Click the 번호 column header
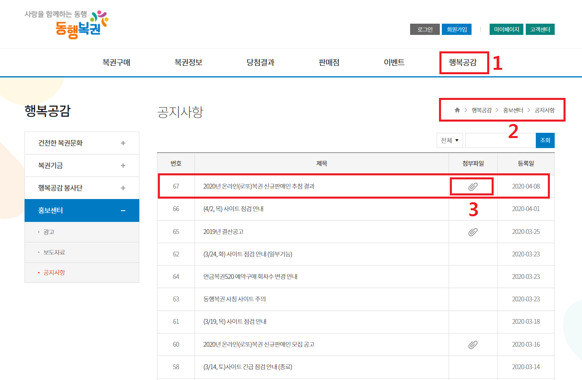Image resolution: width=582 pixels, height=380 pixels. click(176, 163)
